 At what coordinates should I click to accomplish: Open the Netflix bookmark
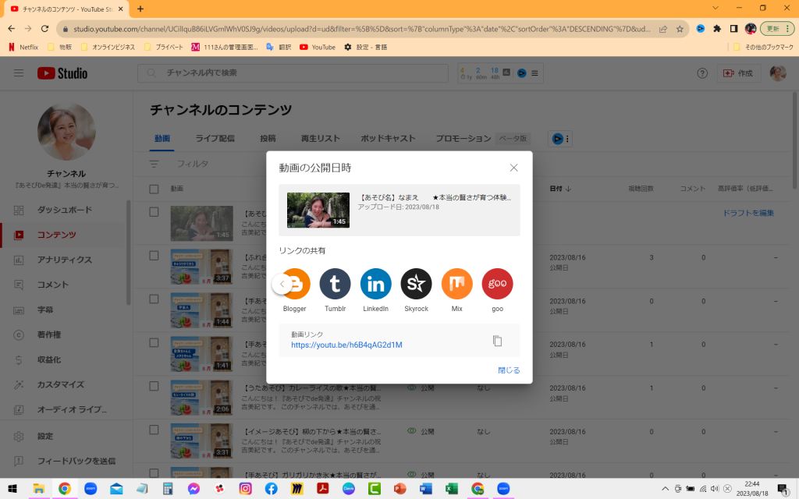point(23,47)
